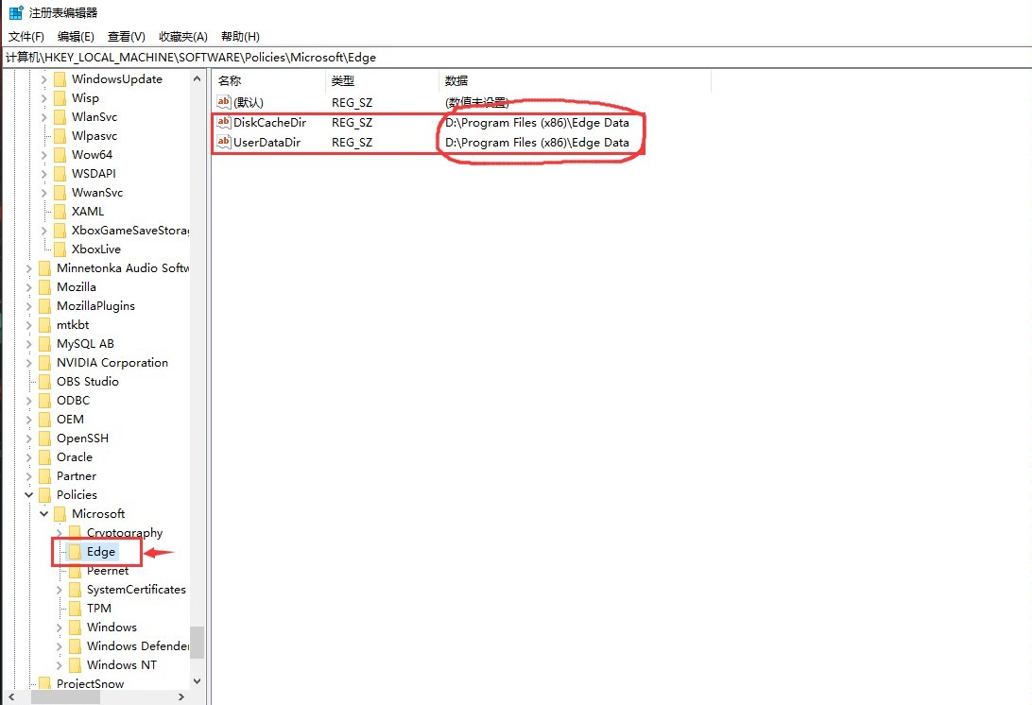Select the ProjectSnow folder icon
The height and width of the screenshot is (705, 1032).
(44, 684)
